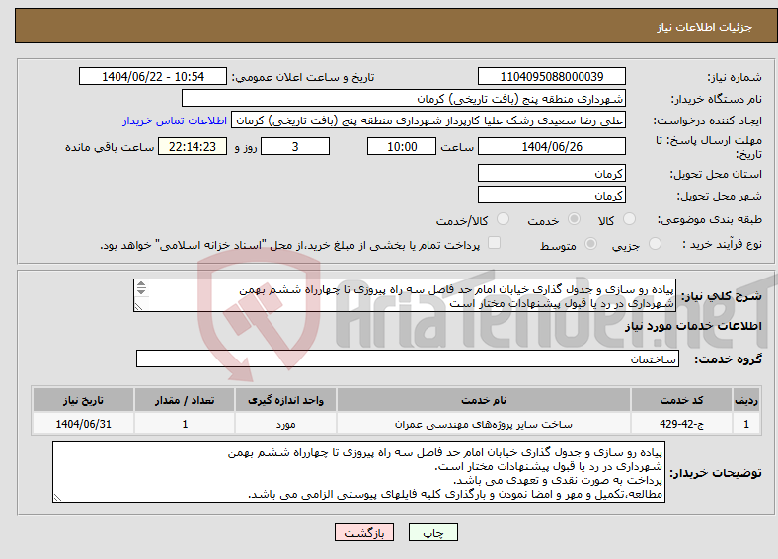
Task: Click the تاریخ نیاز column header
Action: (x=83, y=400)
